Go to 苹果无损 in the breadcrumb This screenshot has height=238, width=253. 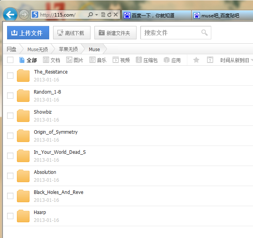[68, 49]
